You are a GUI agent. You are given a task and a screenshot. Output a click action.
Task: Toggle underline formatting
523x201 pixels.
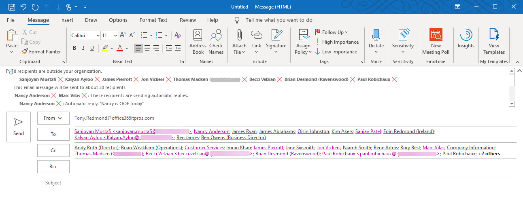tap(92, 48)
